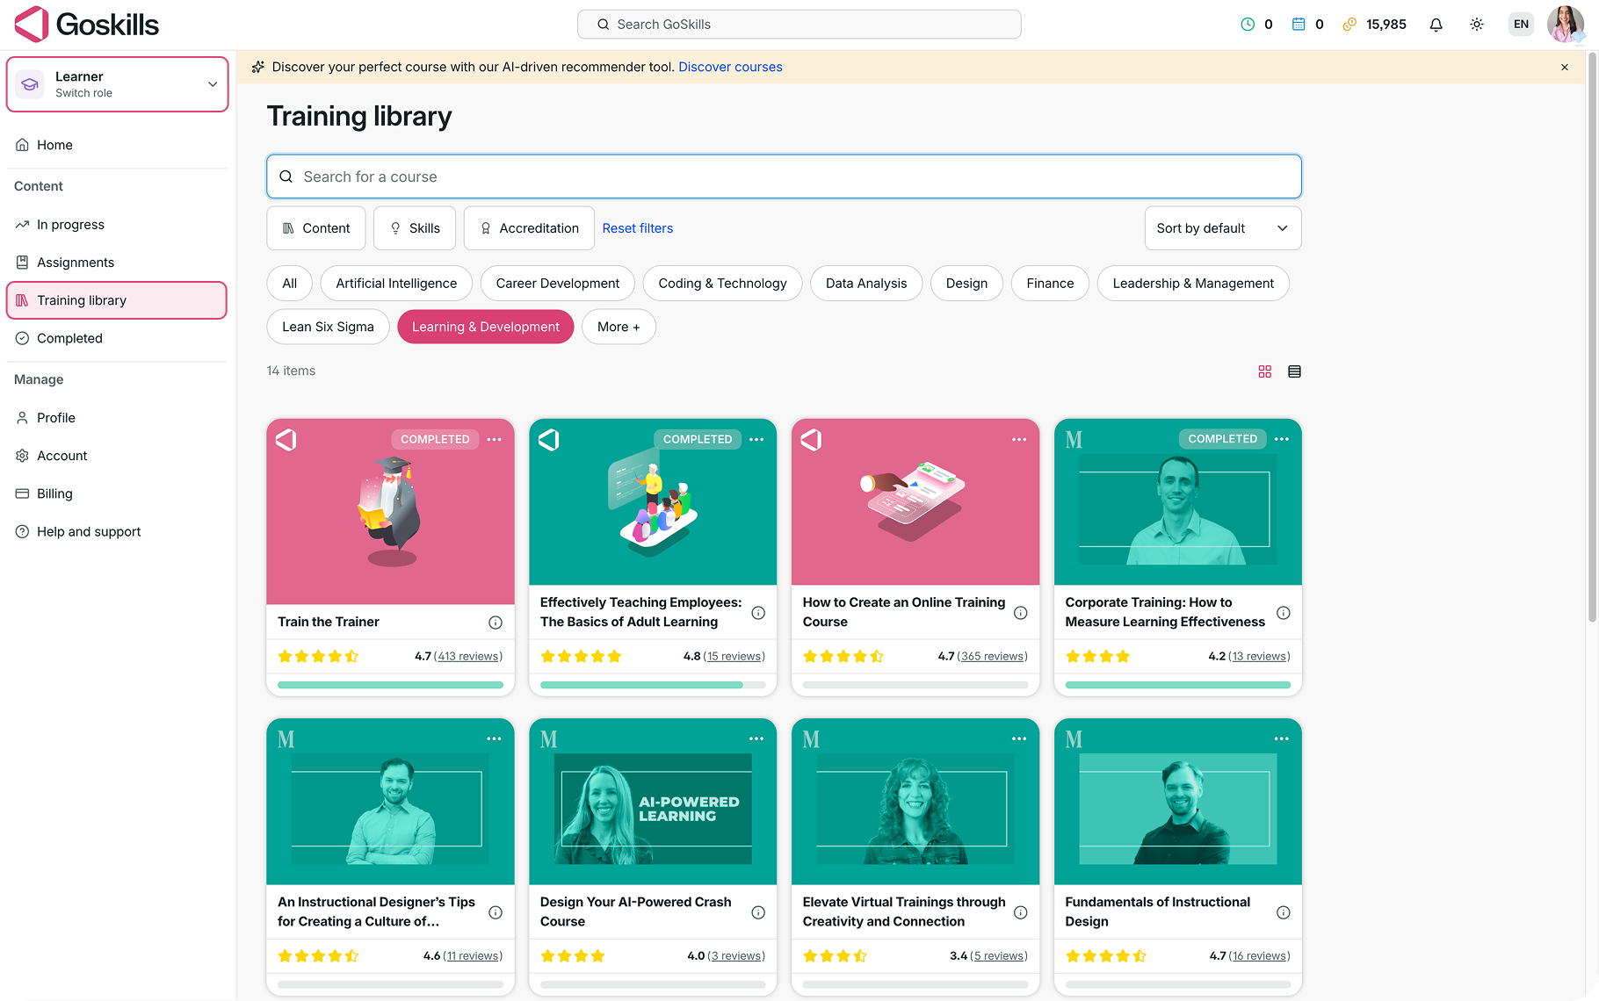Open more options on Online Training Course card
Viewport: 1599px width, 1001px height.
pos(1019,439)
